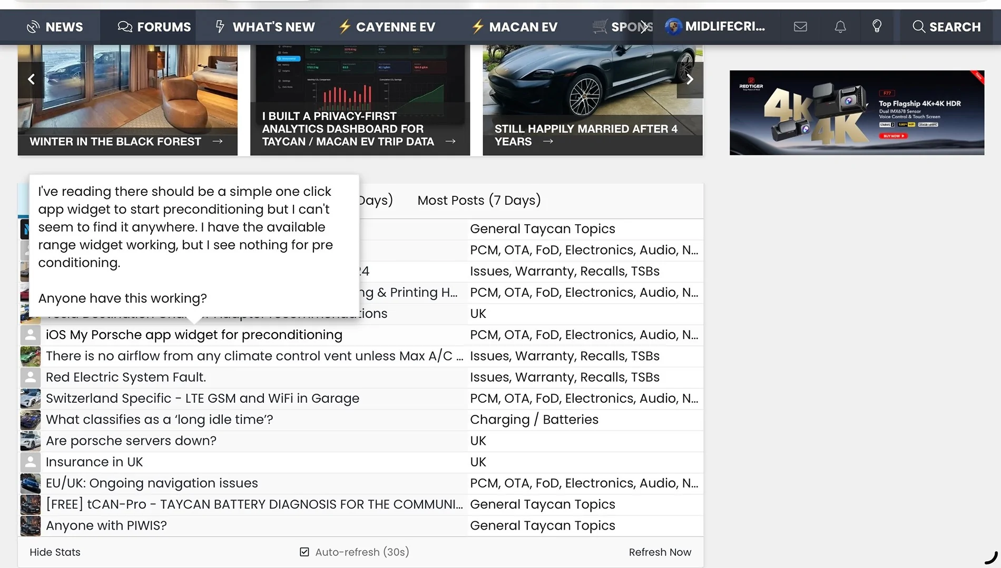Open the REDTIGER 4K dash cam advertisement

pyautogui.click(x=857, y=113)
